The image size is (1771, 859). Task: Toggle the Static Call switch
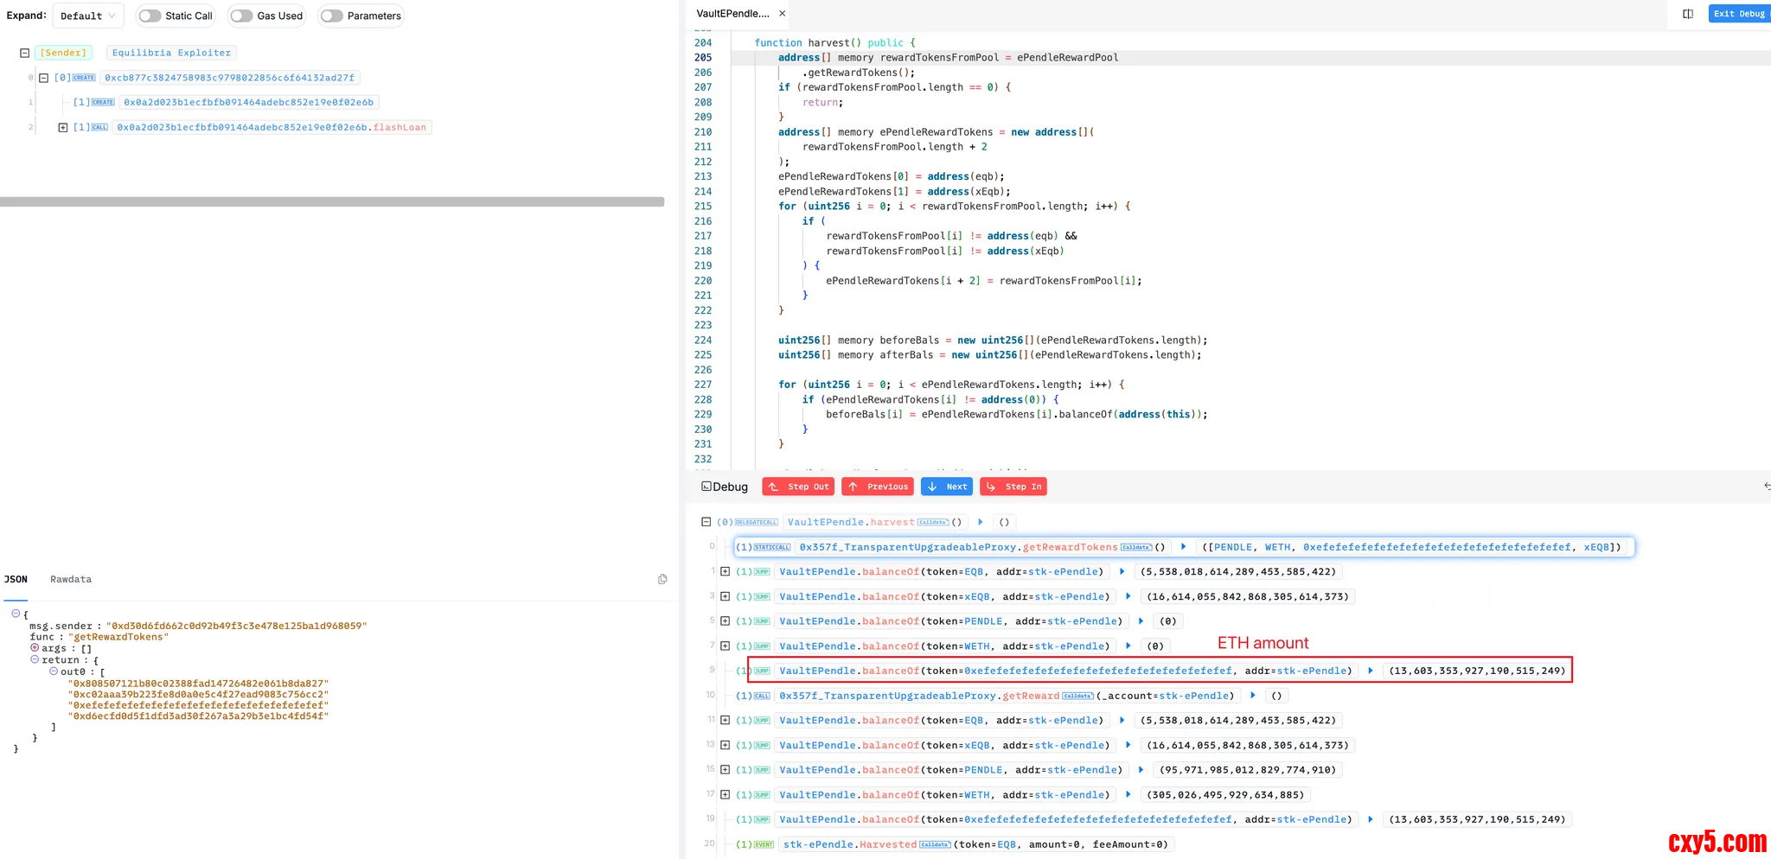tap(150, 16)
